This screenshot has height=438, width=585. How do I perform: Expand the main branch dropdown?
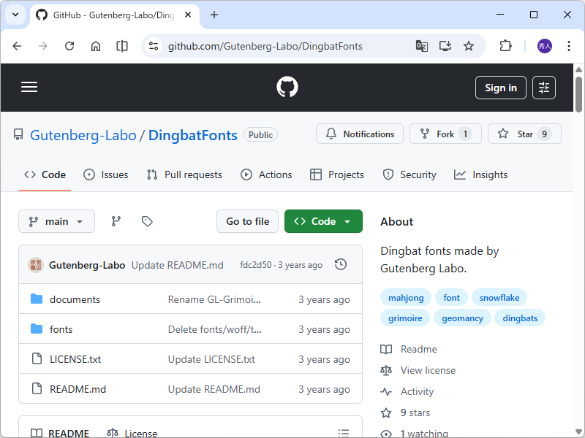point(57,221)
